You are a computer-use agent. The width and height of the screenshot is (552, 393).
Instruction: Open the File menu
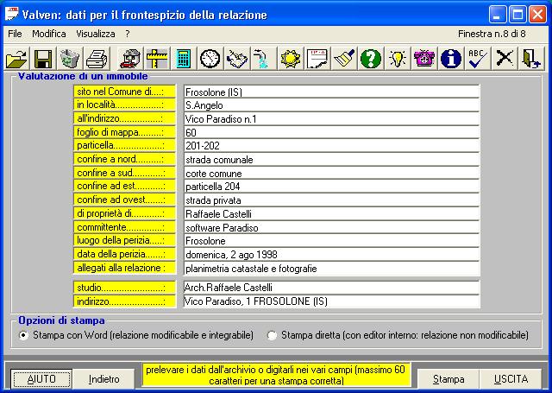click(15, 33)
